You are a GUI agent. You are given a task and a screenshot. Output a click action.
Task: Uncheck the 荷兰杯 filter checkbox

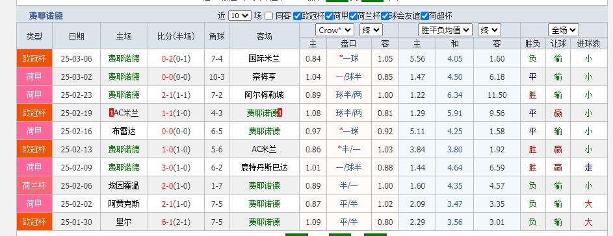pyautogui.click(x=354, y=16)
